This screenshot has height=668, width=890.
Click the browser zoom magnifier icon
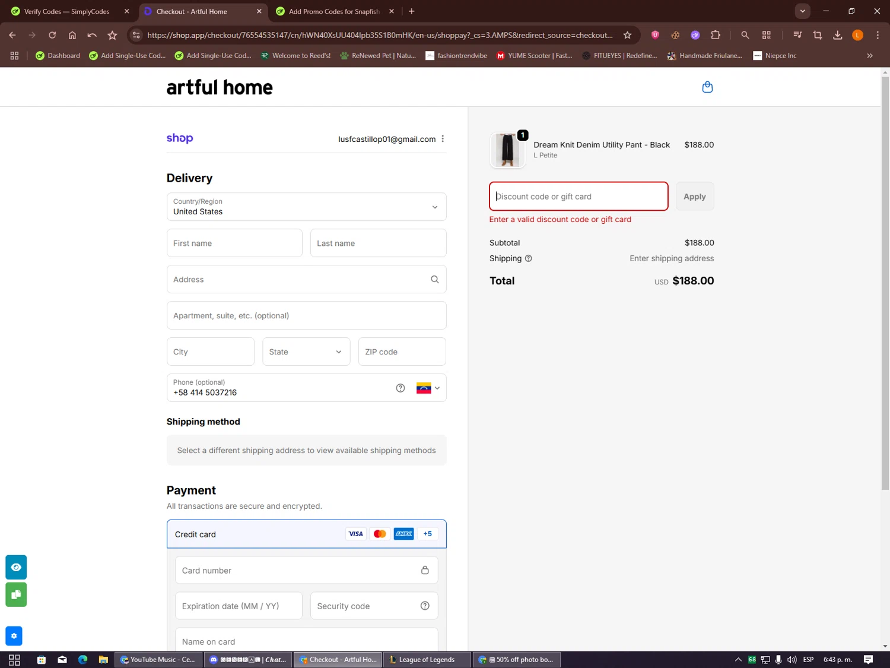pyautogui.click(x=745, y=35)
